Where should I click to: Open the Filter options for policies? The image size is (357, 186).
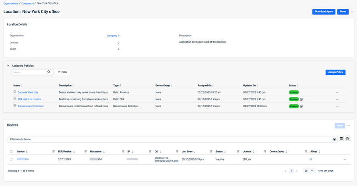click(62, 72)
